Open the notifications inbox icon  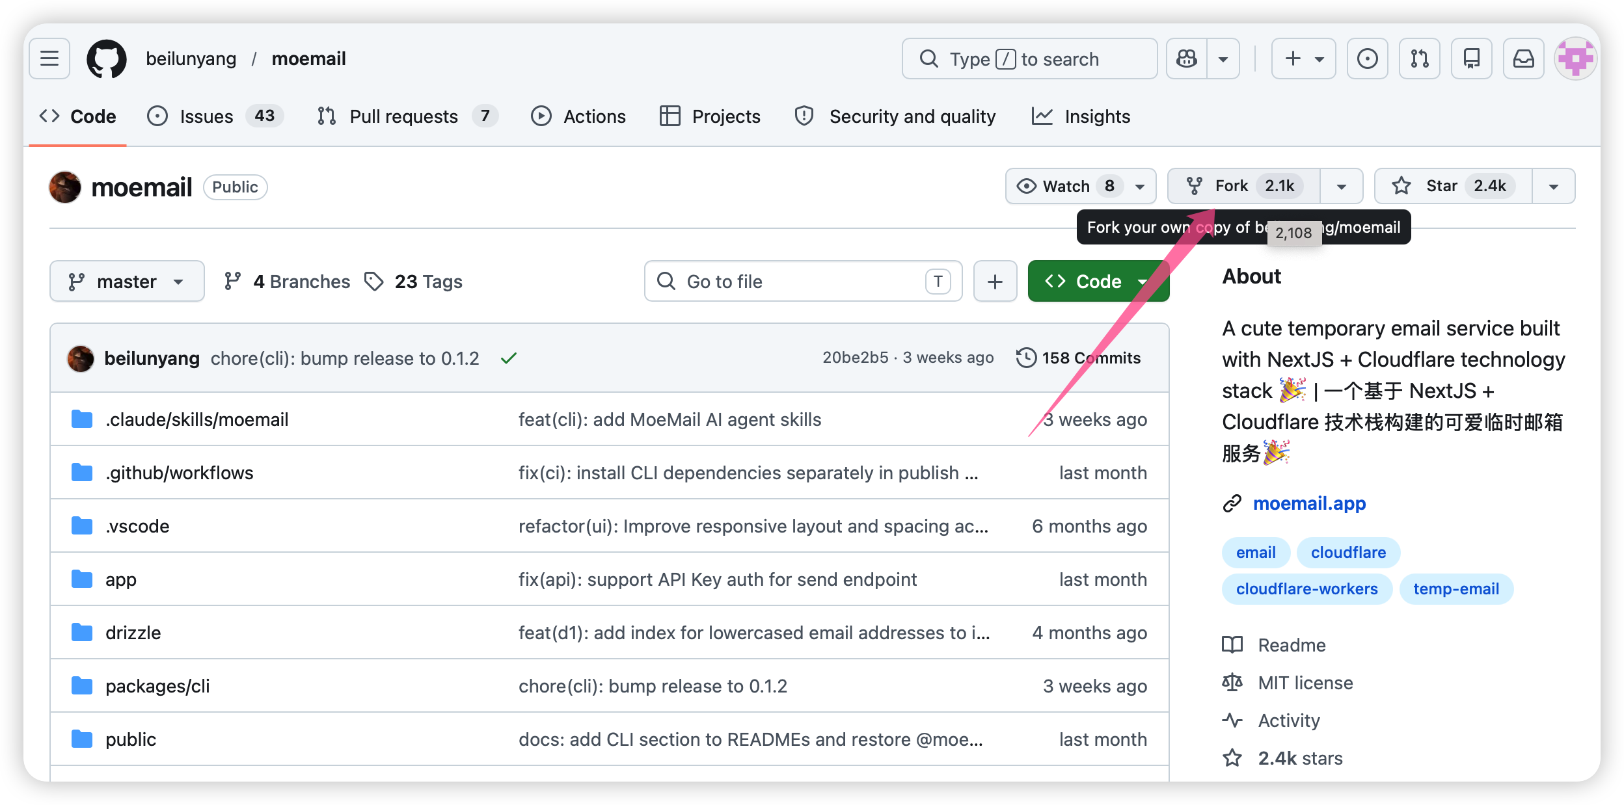tap(1523, 59)
